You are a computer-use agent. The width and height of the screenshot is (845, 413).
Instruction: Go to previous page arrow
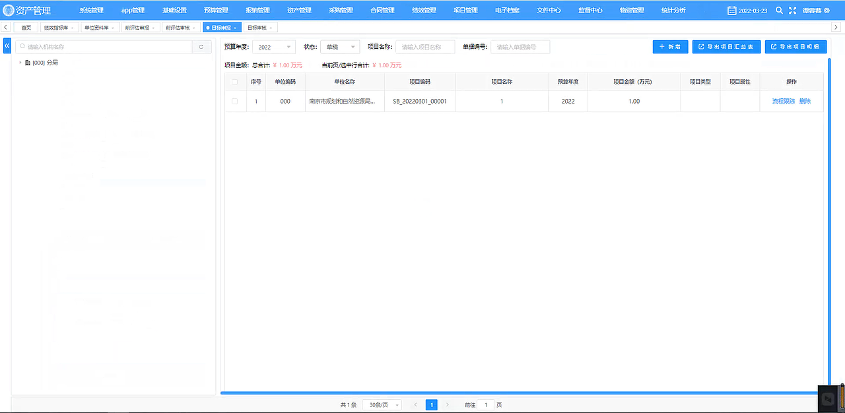[x=415, y=404]
